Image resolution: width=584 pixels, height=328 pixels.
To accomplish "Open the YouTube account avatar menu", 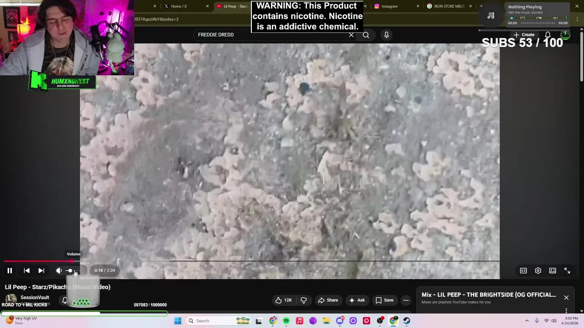I will point(565,35).
